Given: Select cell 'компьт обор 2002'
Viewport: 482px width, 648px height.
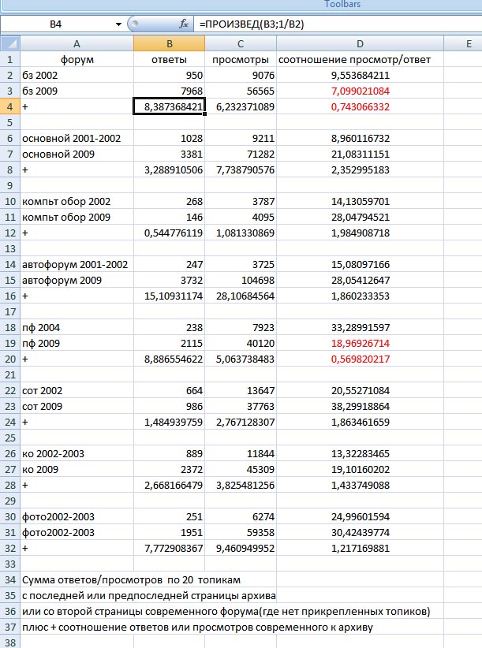Looking at the screenshot, I should click(x=77, y=201).
